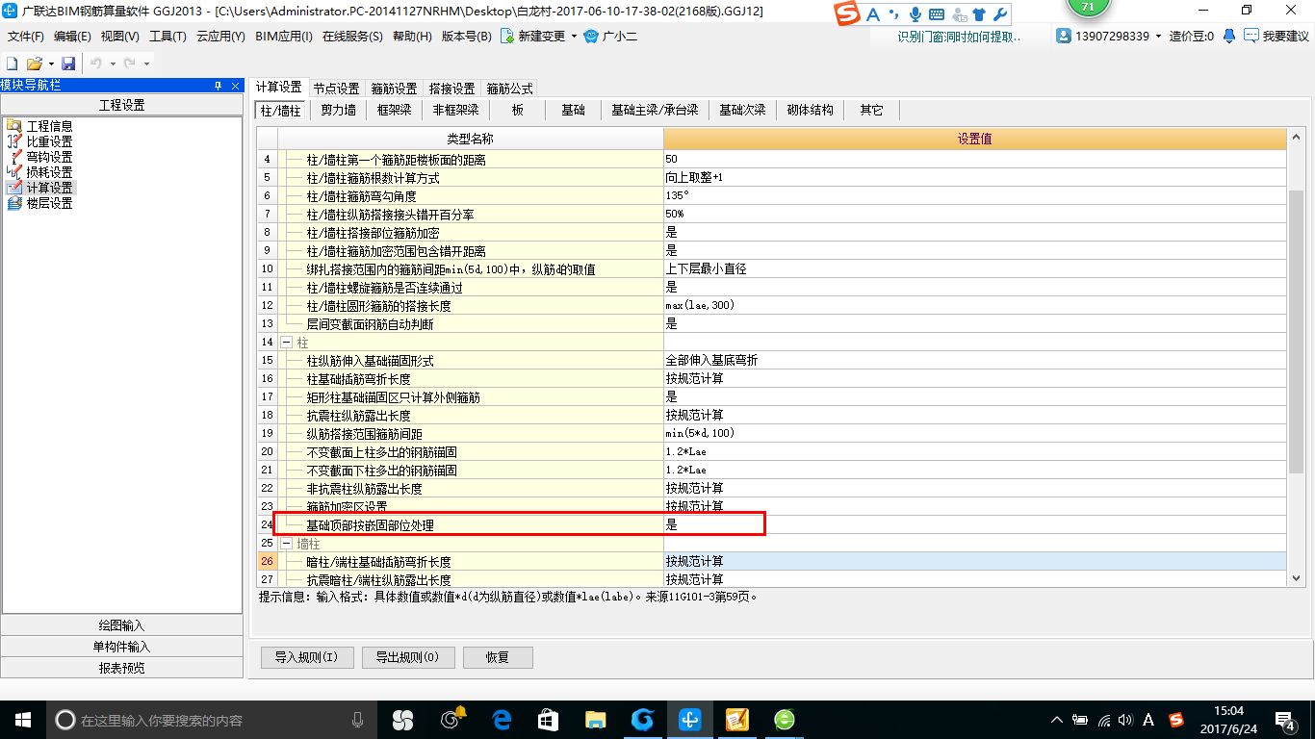Click Sogou input voice microphone icon
Screen dimensions: 1315x739
[915, 14]
